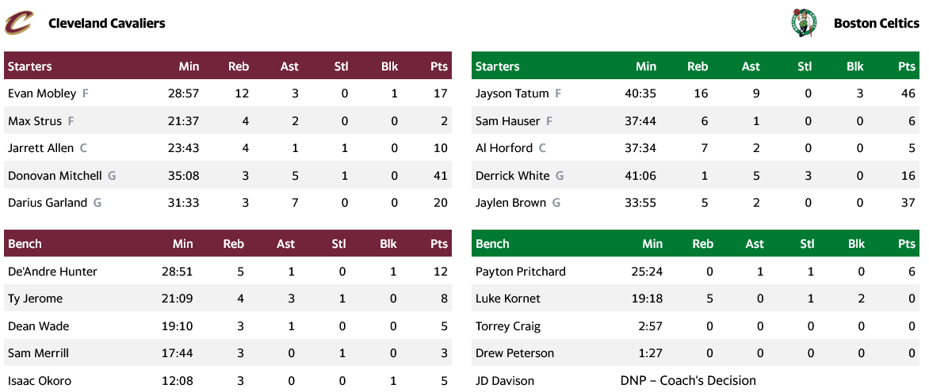Go to Jaylen Brown's player page
Viewport: 929px width, 392px height.
[510, 203]
